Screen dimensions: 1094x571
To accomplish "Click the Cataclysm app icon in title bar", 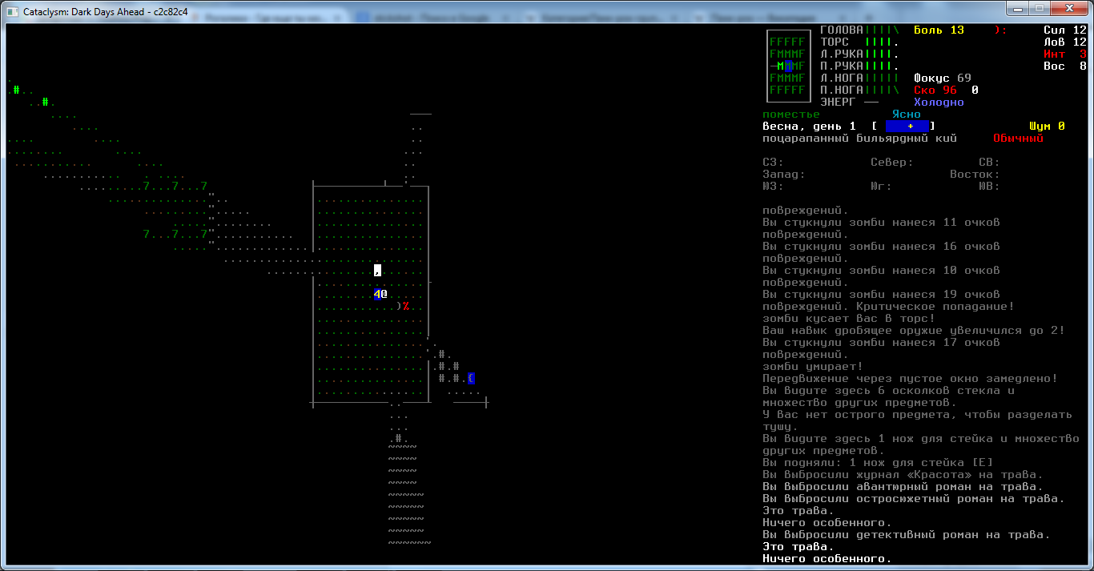I will 12,11.
